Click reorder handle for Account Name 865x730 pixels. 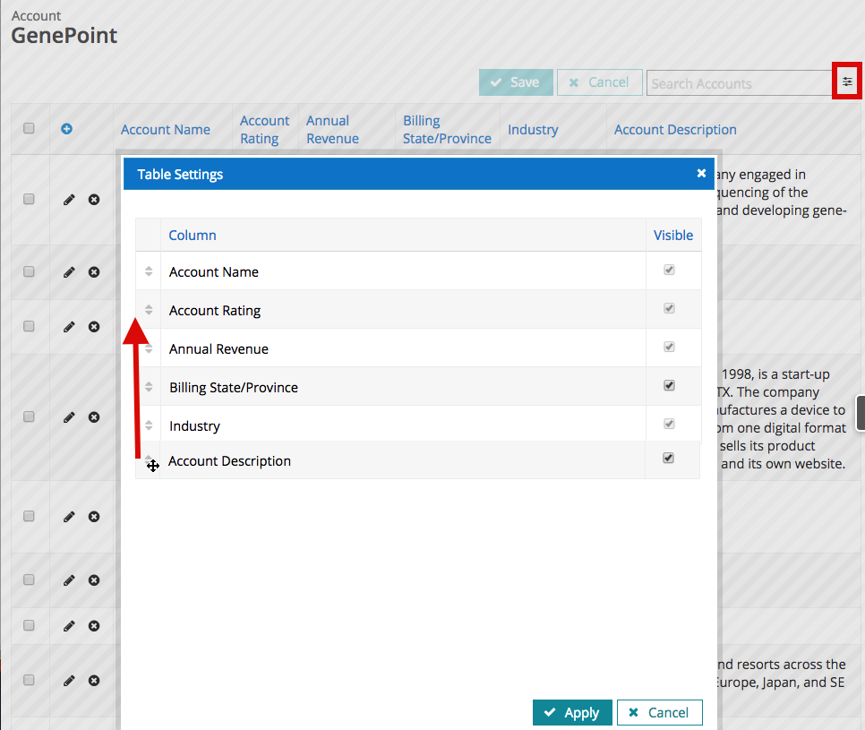(x=149, y=271)
